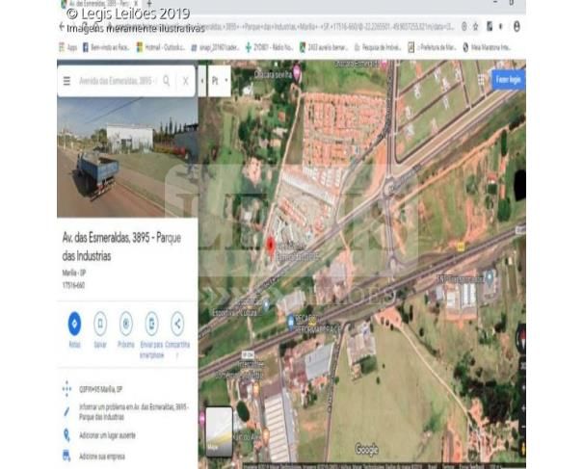Open Google apps grid icon
The height and width of the screenshot is (469, 583).
click(481, 80)
